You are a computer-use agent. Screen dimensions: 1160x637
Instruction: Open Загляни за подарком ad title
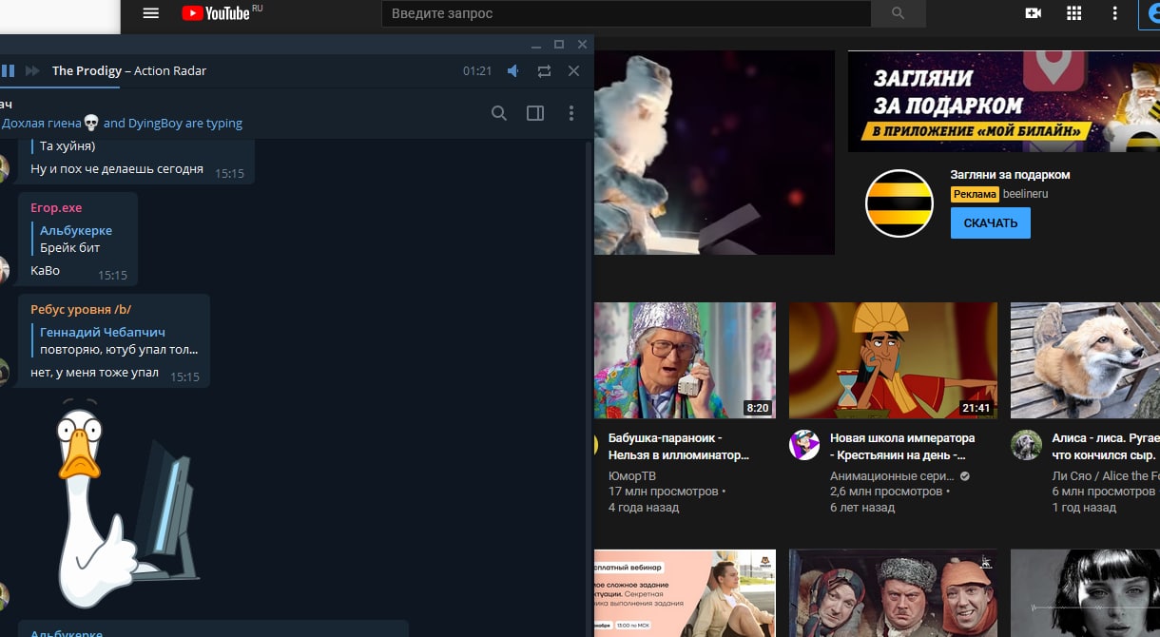[x=1010, y=174]
